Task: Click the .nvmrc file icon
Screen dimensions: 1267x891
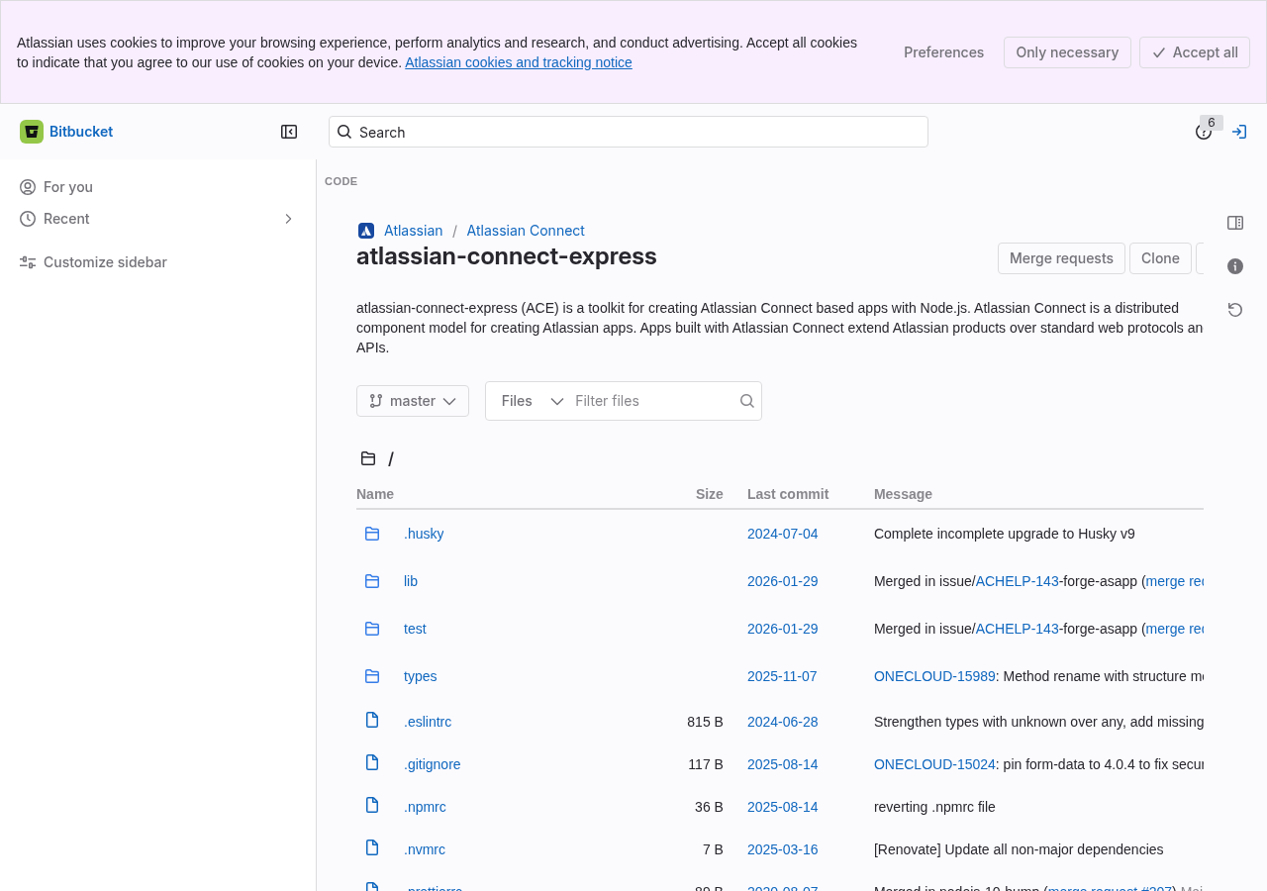Action: point(372,847)
